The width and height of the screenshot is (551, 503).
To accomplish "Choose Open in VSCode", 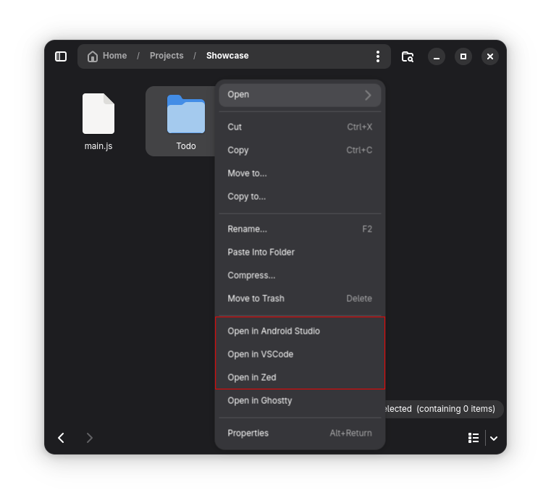I will click(300, 355).
